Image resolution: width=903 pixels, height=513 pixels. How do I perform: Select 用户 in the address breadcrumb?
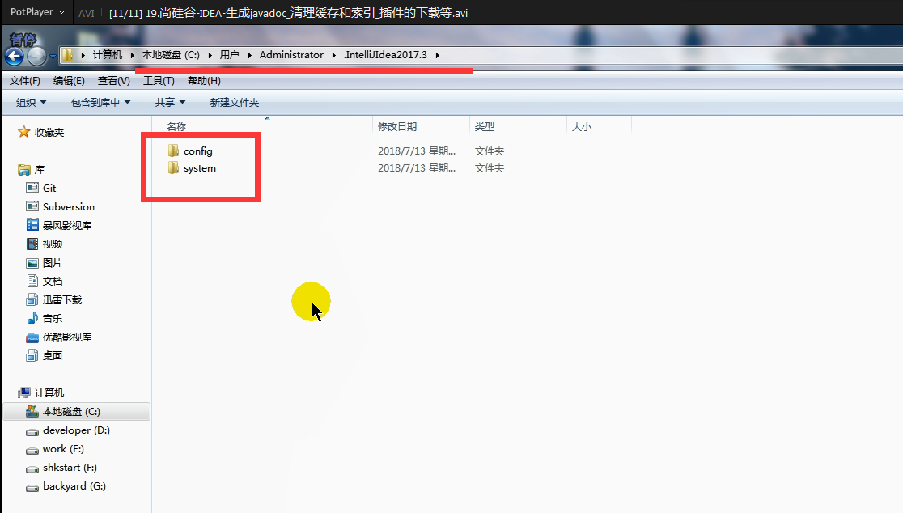coord(229,55)
